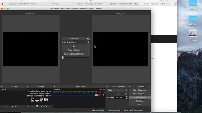Image resolution: width=202 pixels, height=113 pixels.
Task: Switch to the Releases GitHub tab
Action: pos(89,4)
